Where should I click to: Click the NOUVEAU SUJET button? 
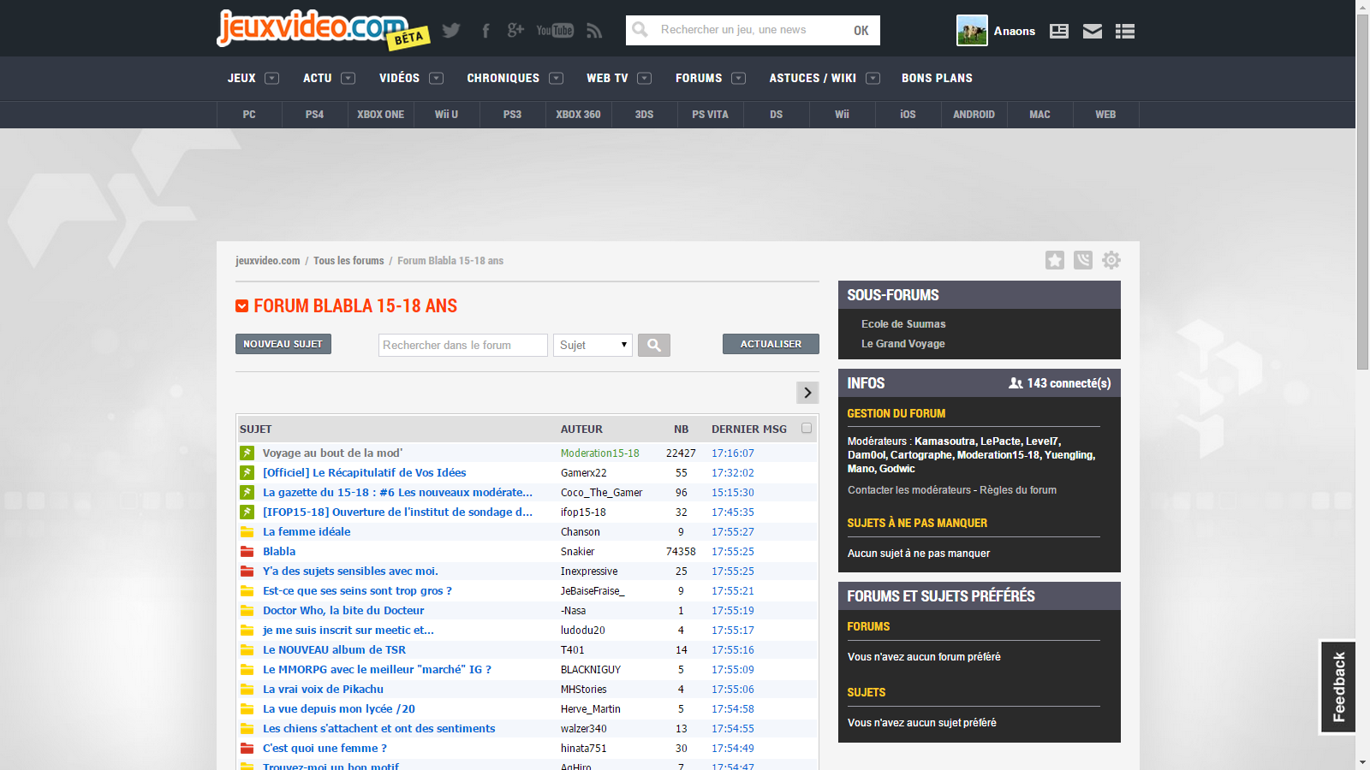pyautogui.click(x=283, y=344)
